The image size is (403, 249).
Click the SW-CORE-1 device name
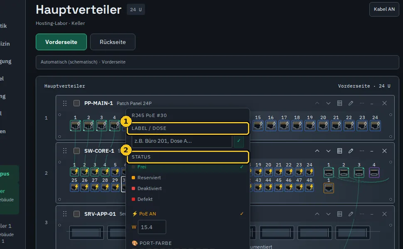click(x=99, y=151)
